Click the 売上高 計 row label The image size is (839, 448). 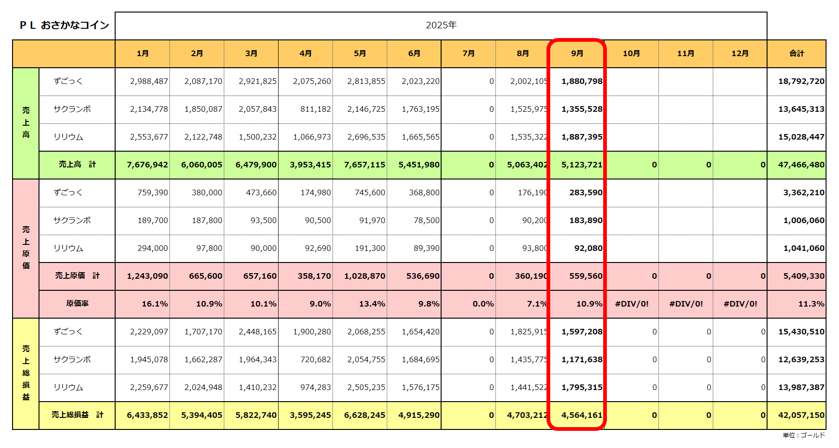click(x=77, y=165)
